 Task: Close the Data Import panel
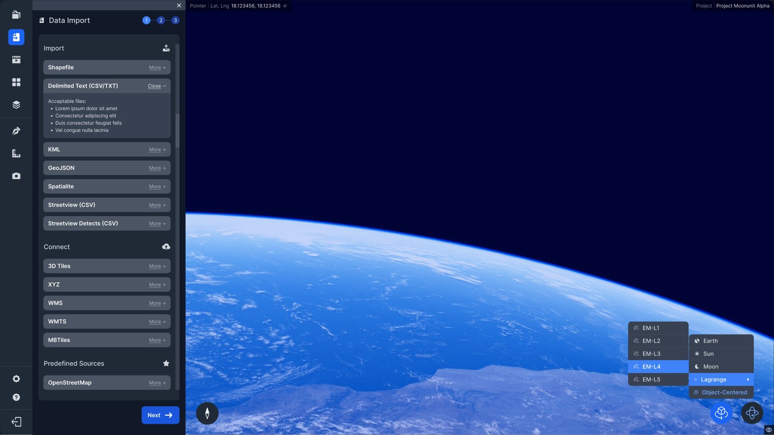(179, 5)
